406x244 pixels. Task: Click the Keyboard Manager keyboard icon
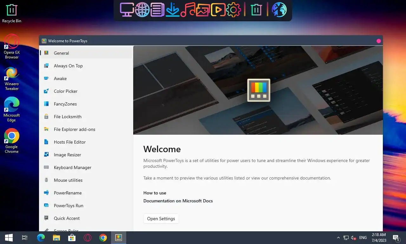pyautogui.click(x=46, y=167)
